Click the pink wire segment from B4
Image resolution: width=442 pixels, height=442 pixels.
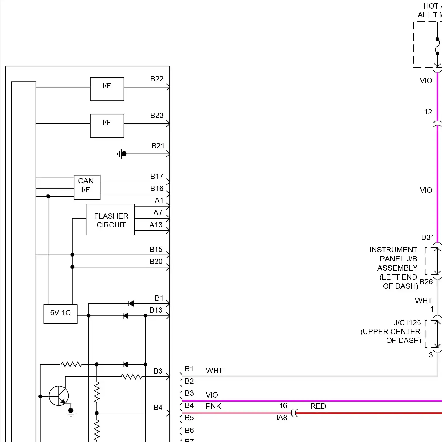[x=237, y=413]
